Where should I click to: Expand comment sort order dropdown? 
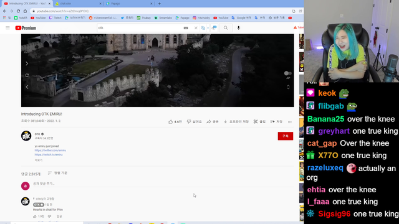coord(57,173)
